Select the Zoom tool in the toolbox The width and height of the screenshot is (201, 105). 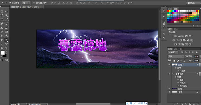click(7, 48)
